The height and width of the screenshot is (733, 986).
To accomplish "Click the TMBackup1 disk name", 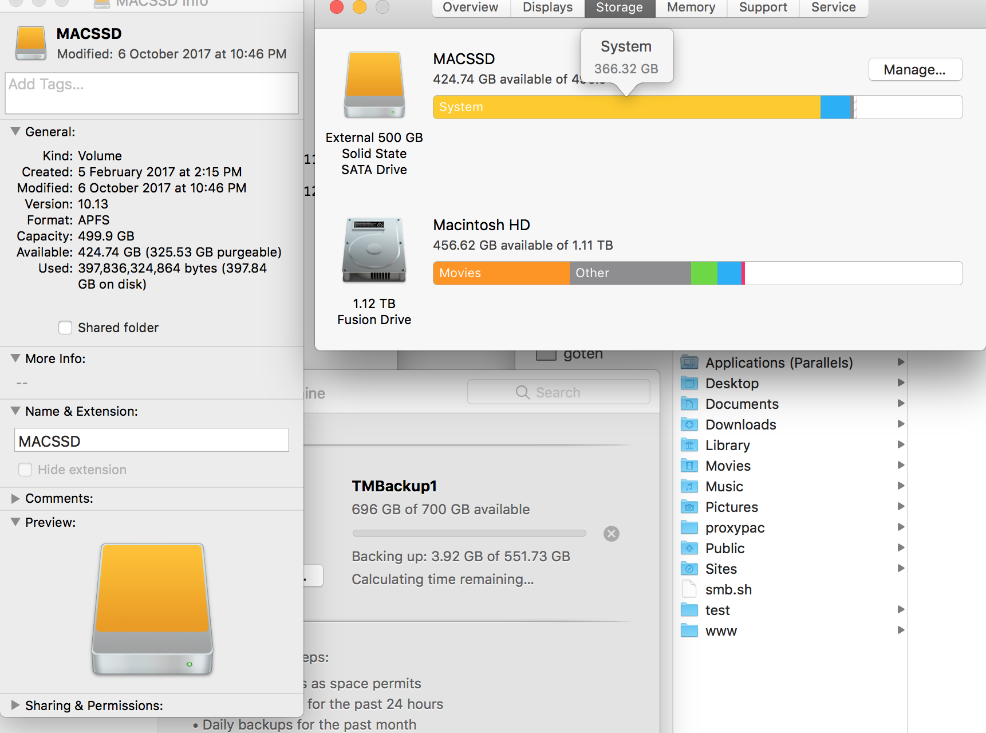I will 395,486.
